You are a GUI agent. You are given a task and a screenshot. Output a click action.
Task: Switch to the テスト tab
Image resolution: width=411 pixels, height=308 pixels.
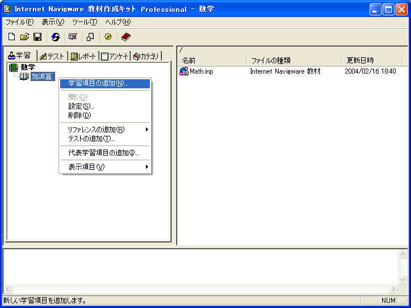[x=52, y=56]
